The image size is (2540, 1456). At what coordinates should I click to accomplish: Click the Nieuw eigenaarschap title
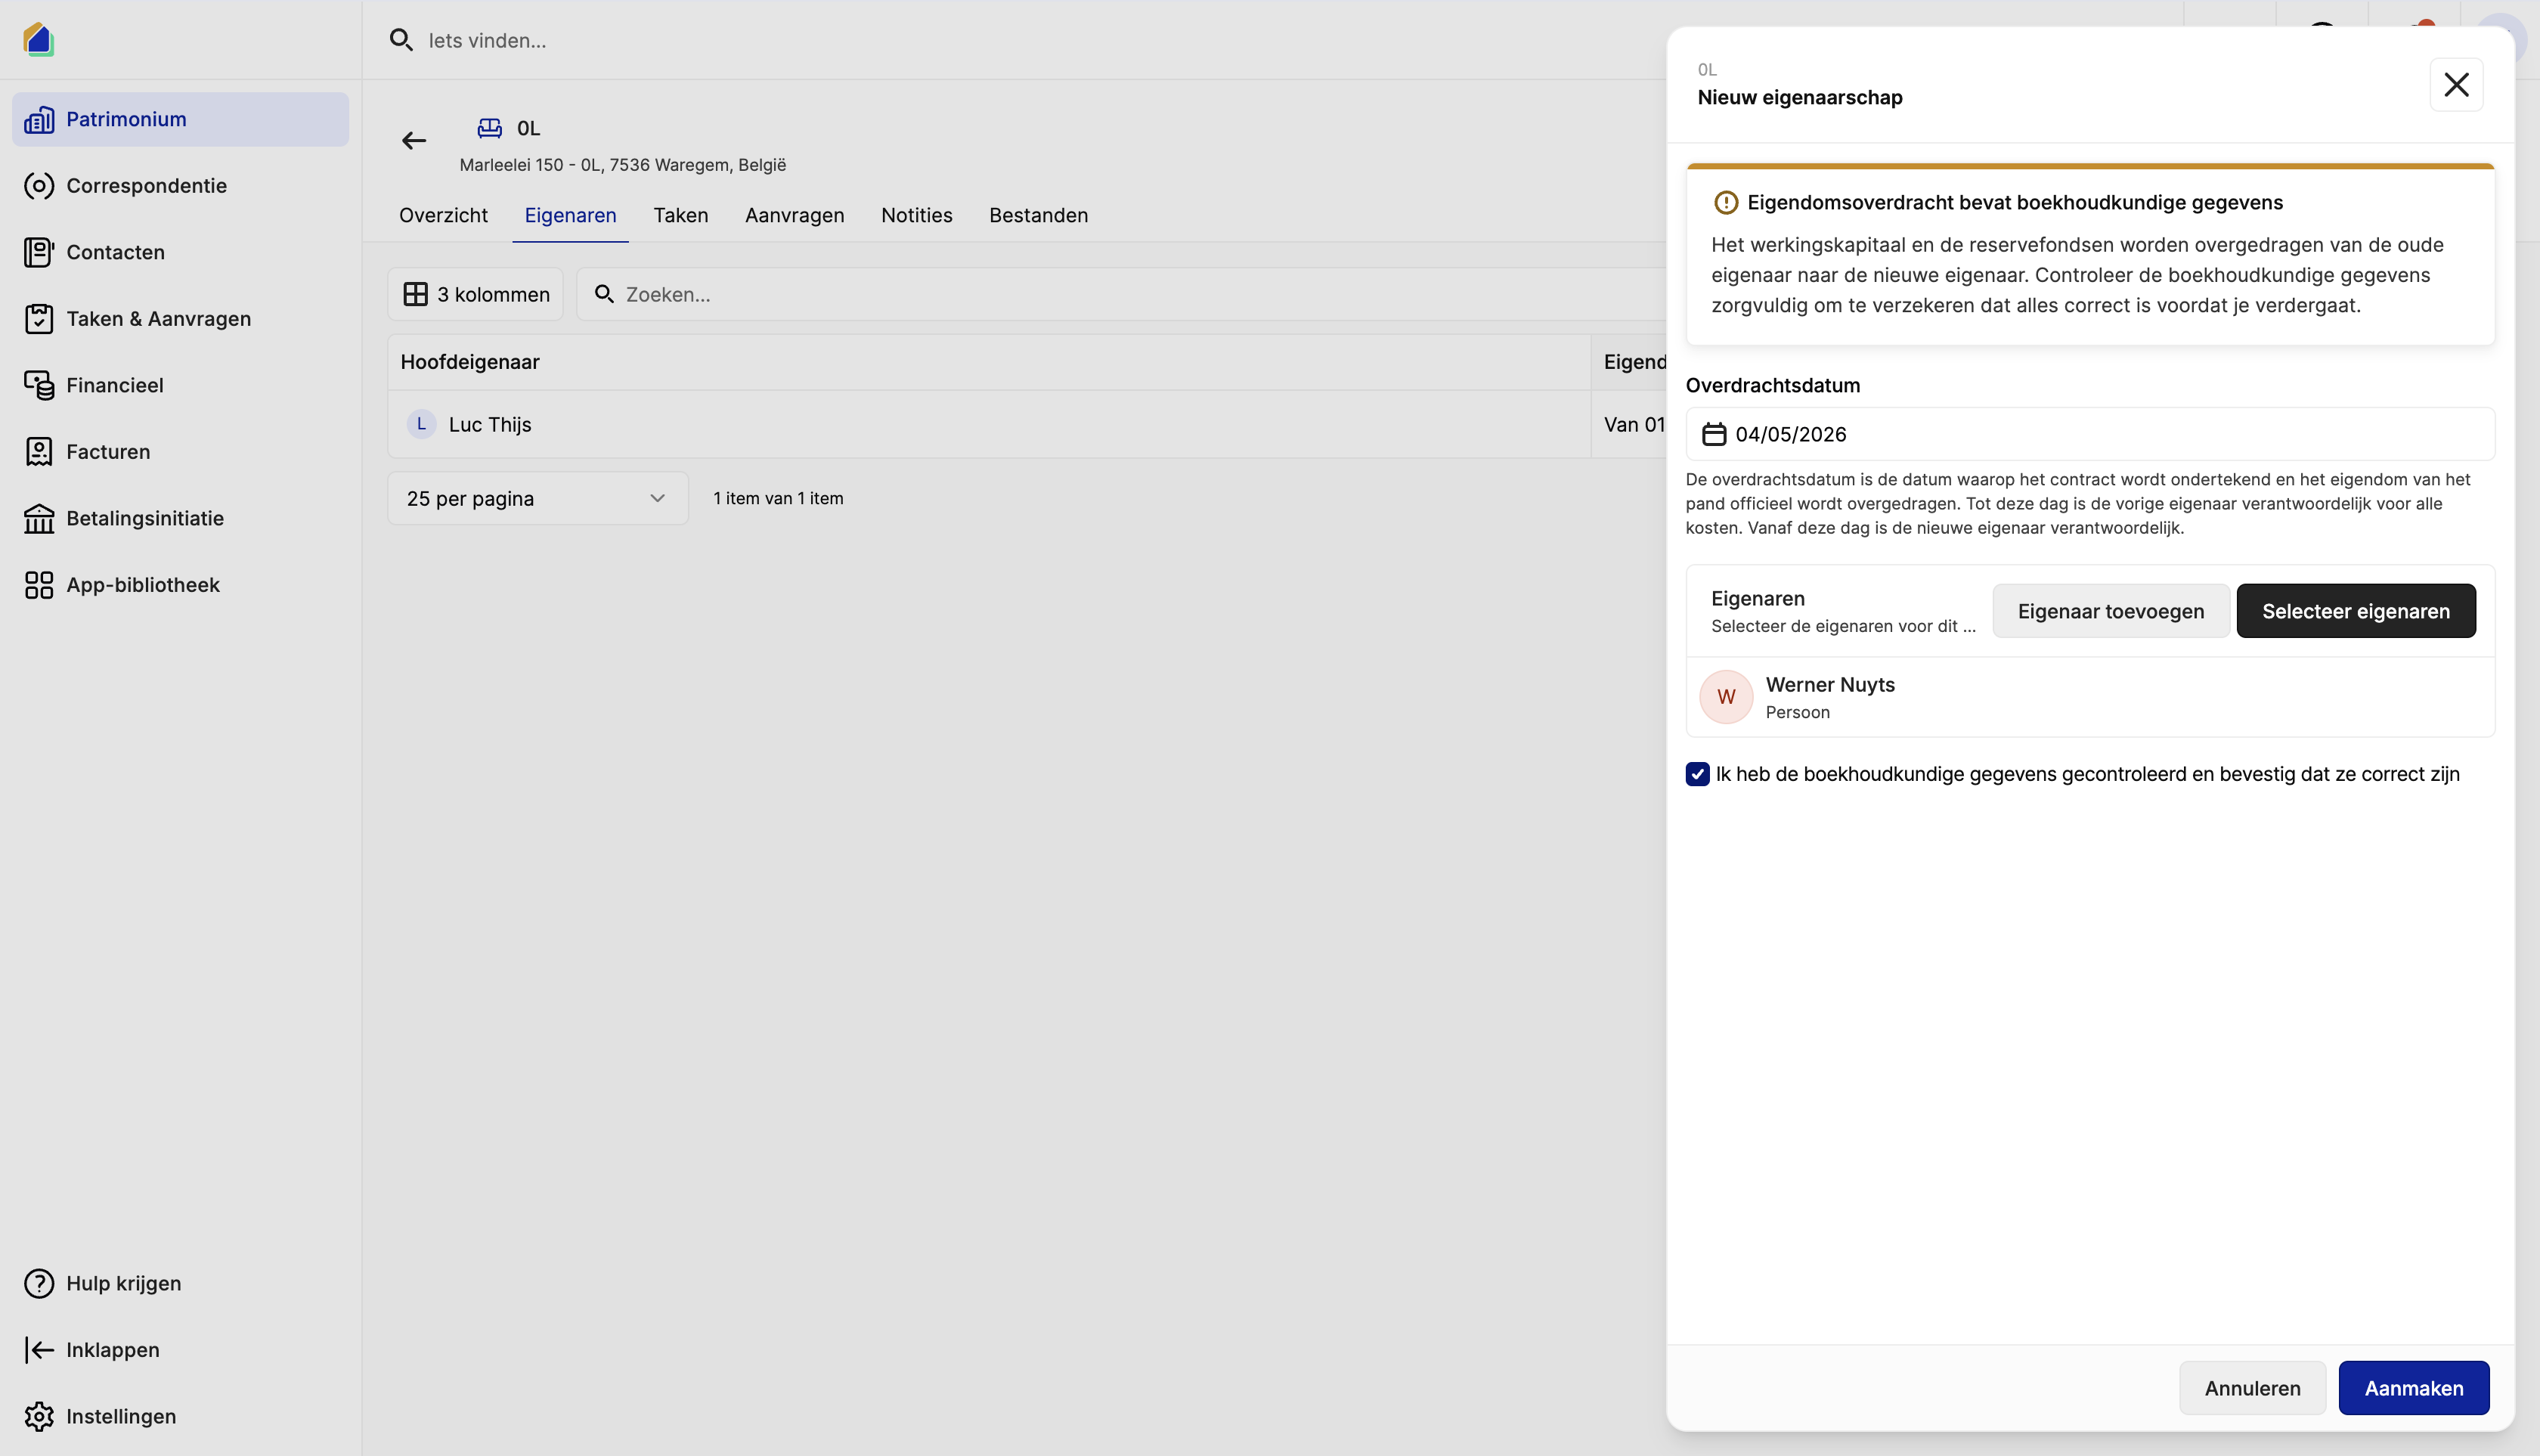click(x=1800, y=97)
